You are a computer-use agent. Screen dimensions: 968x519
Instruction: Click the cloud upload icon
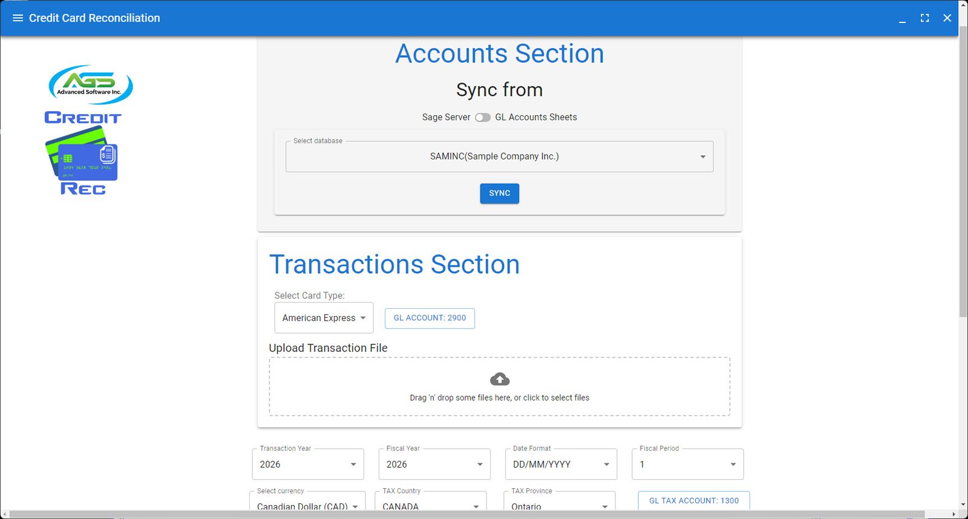pos(500,379)
